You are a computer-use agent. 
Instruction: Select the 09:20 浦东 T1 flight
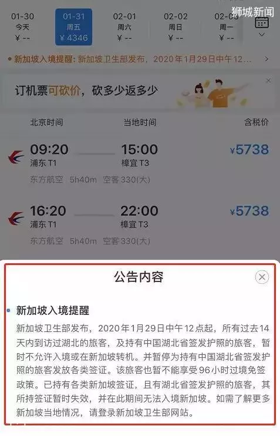[x=140, y=163]
